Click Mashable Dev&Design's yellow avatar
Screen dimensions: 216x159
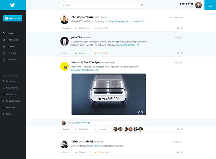click(64, 67)
